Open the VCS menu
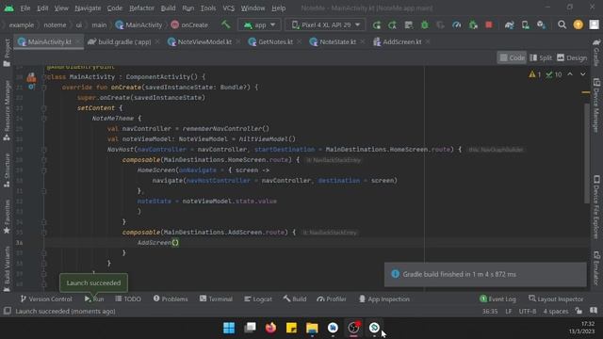 tap(228, 8)
